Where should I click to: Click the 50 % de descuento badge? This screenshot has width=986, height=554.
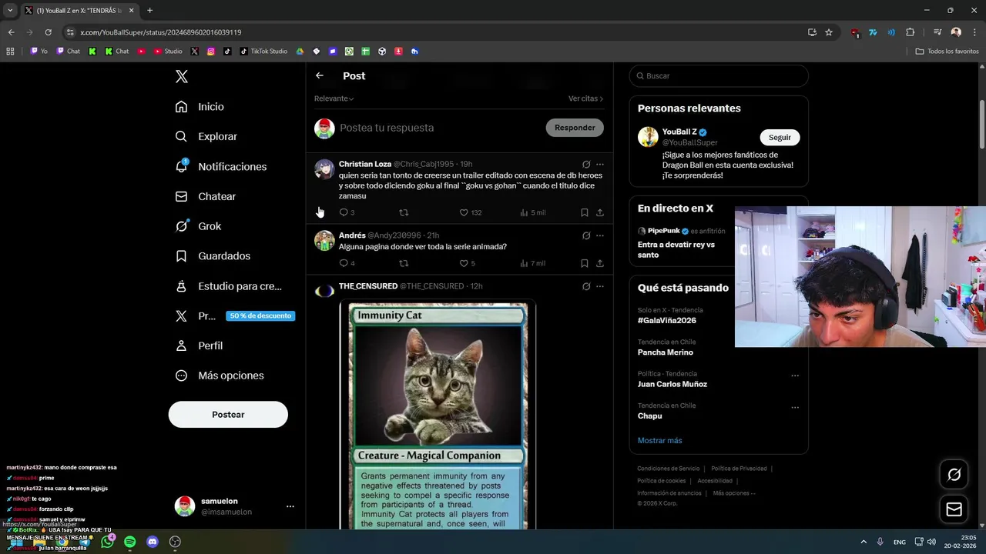[x=260, y=315]
